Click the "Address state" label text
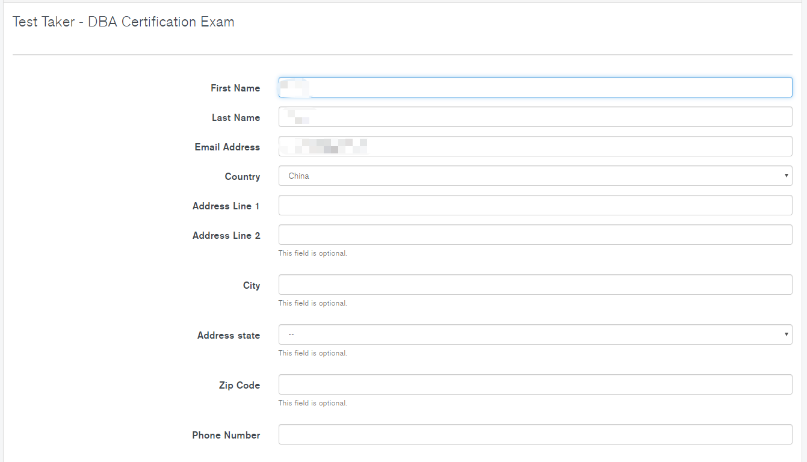This screenshot has width=807, height=462. [229, 335]
